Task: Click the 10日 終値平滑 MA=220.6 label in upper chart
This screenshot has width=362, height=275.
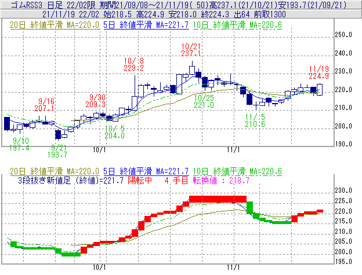Action: coord(237,25)
